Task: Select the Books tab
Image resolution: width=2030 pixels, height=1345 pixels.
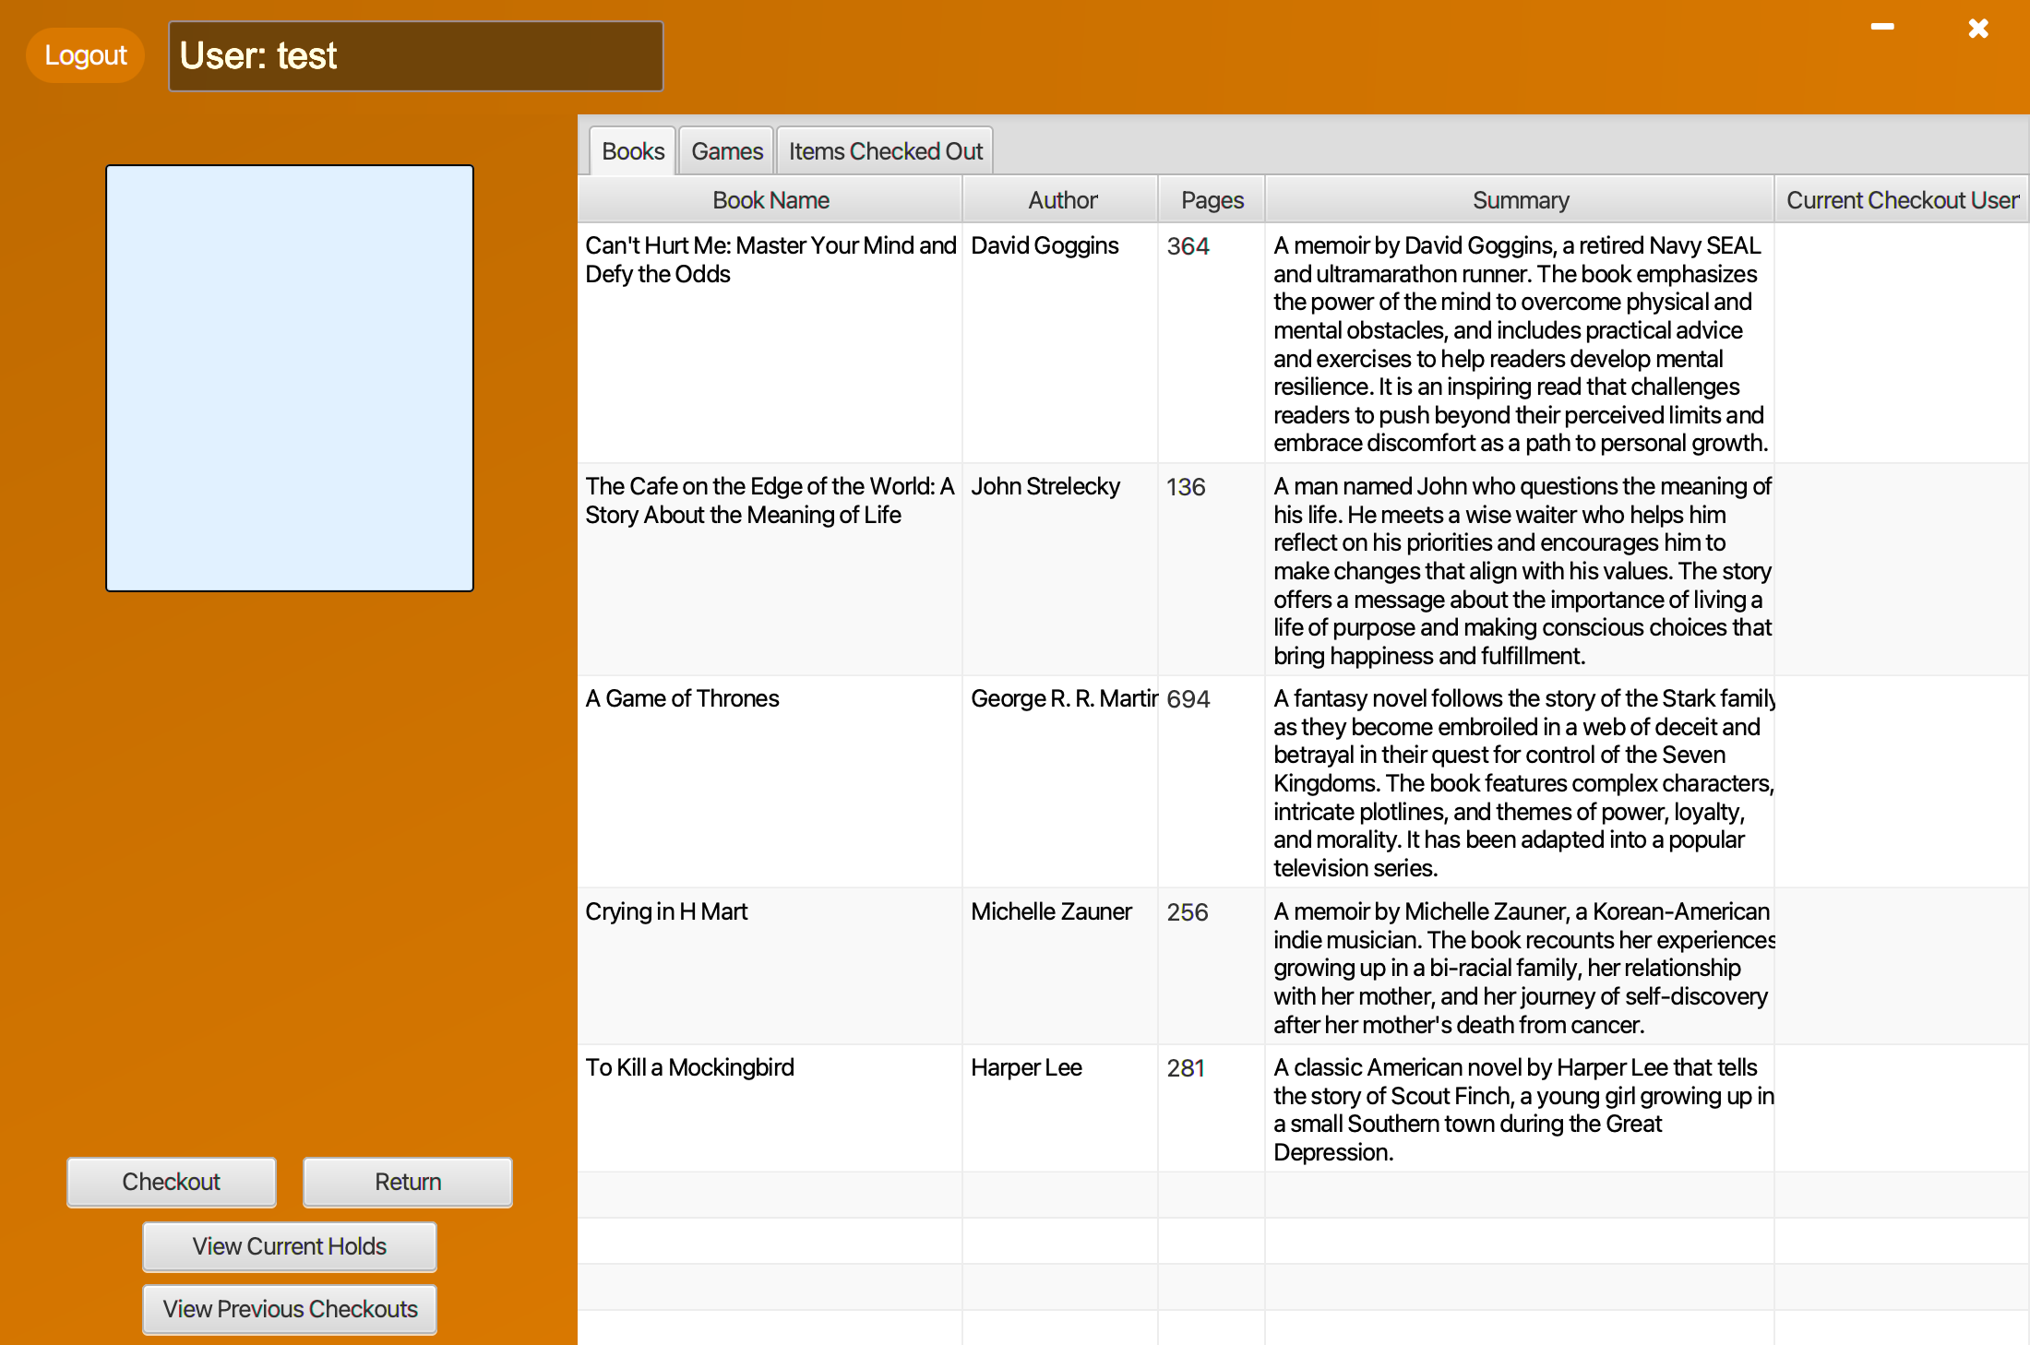Action: (x=631, y=149)
